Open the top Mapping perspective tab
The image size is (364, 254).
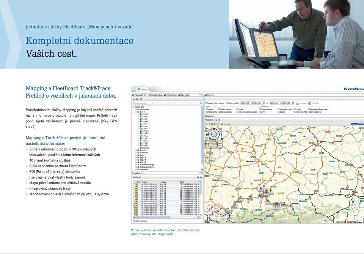(x=142, y=89)
